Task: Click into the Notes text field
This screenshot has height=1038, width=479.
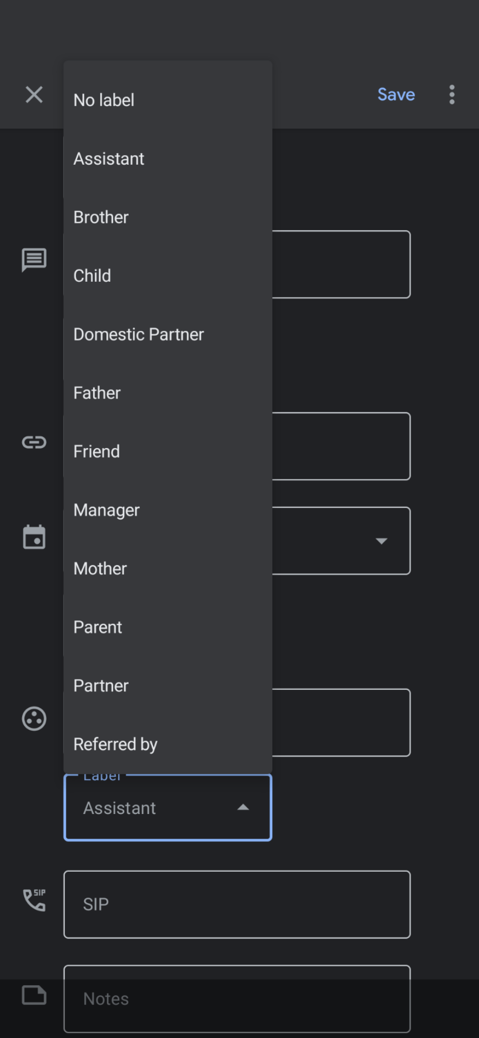Action: [237, 998]
